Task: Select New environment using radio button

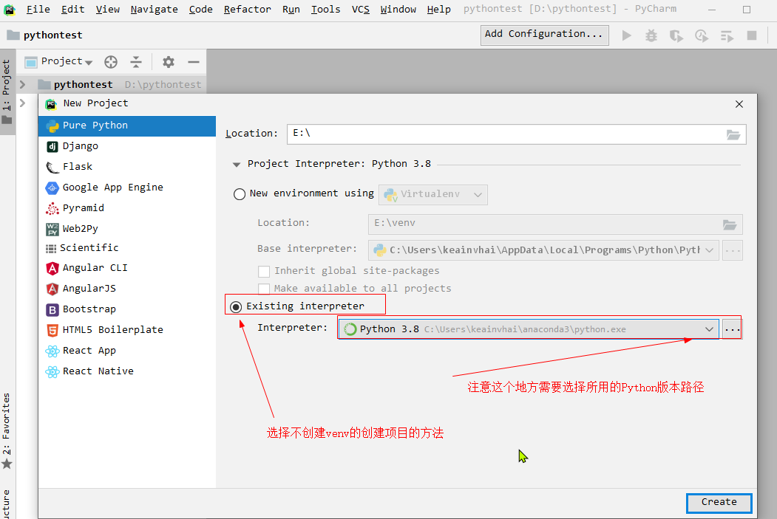Action: coord(240,194)
